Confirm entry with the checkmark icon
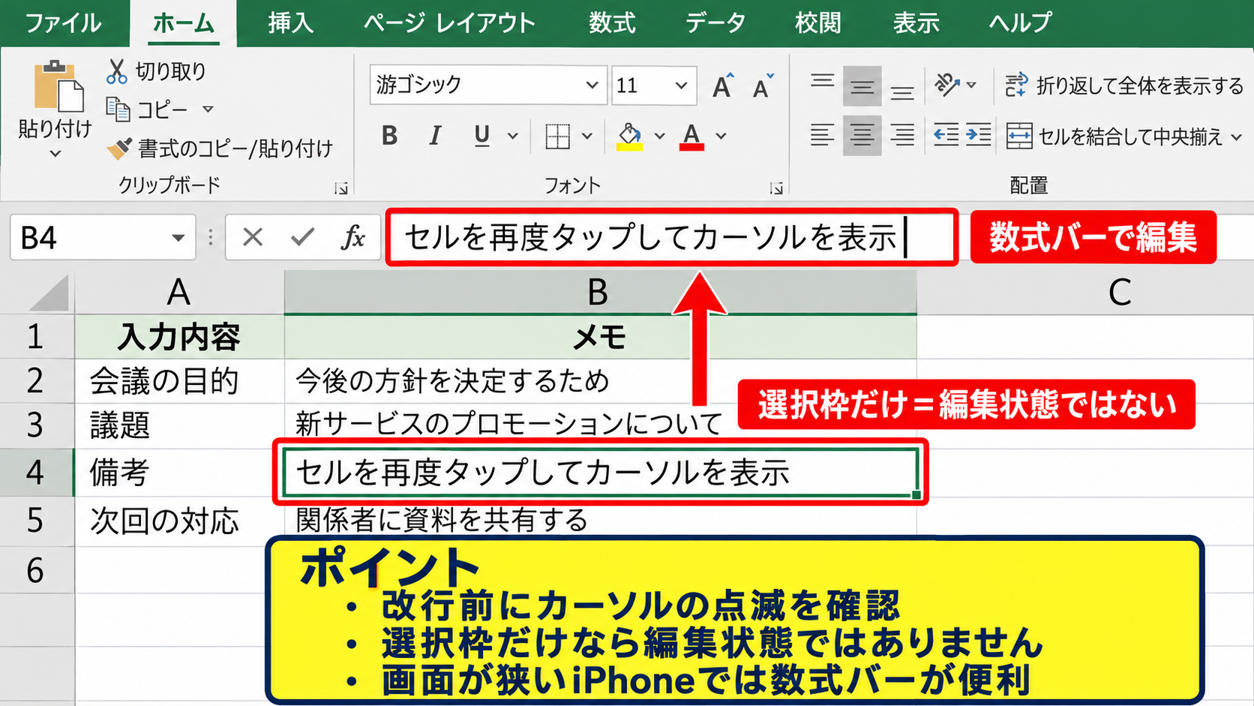Viewport: 1254px width, 706px height. (x=302, y=238)
